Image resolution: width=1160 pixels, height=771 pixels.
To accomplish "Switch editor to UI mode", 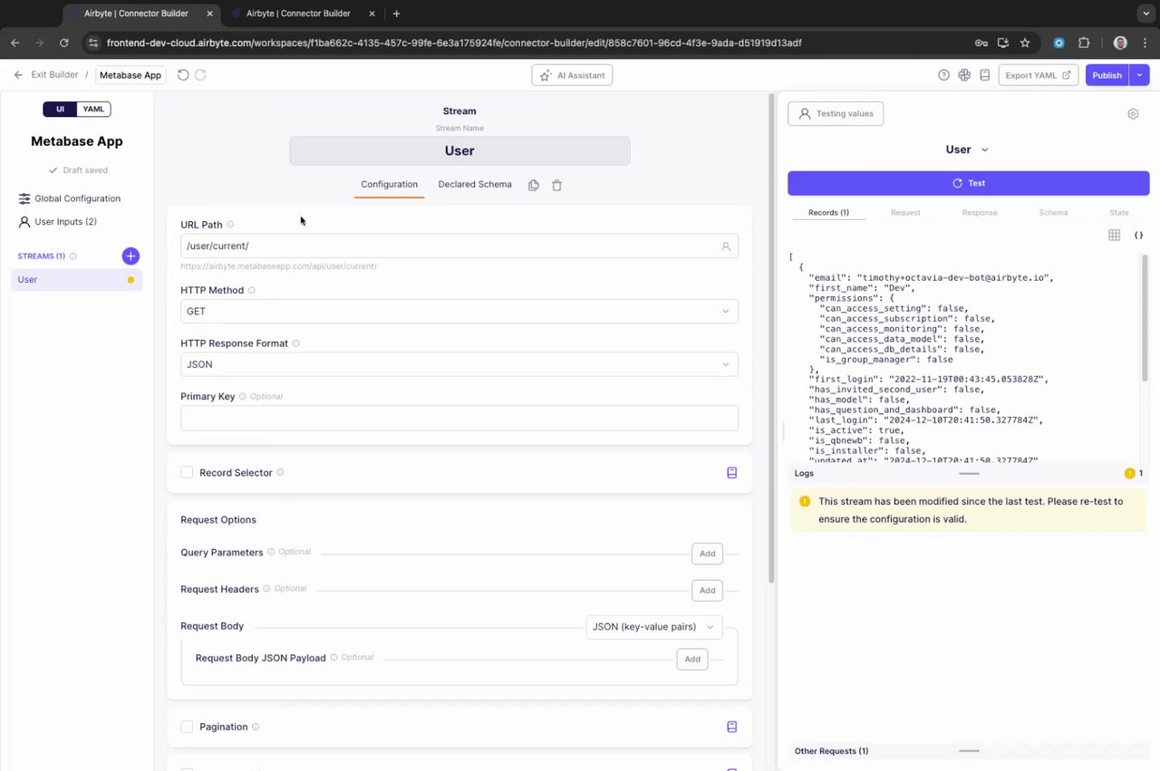I will click(60, 110).
